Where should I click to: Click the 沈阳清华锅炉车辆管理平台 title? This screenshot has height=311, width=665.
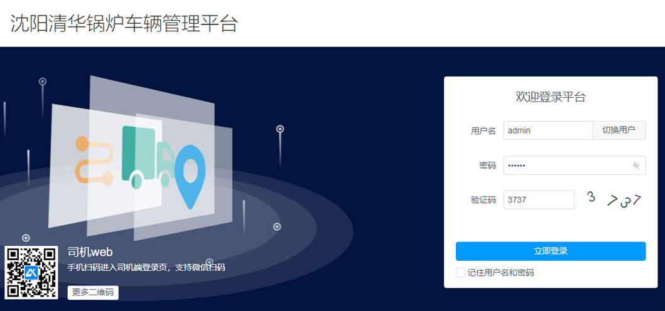click(x=124, y=23)
